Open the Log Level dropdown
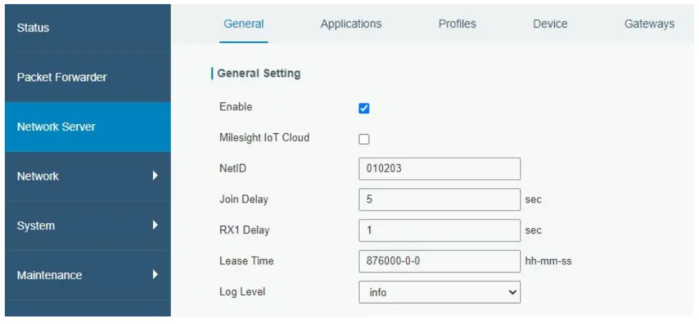Screen dimensions: 699x324 pyautogui.click(x=439, y=292)
